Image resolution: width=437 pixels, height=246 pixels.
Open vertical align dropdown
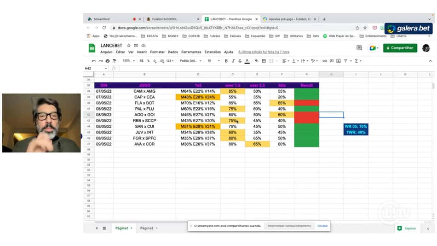point(295,61)
